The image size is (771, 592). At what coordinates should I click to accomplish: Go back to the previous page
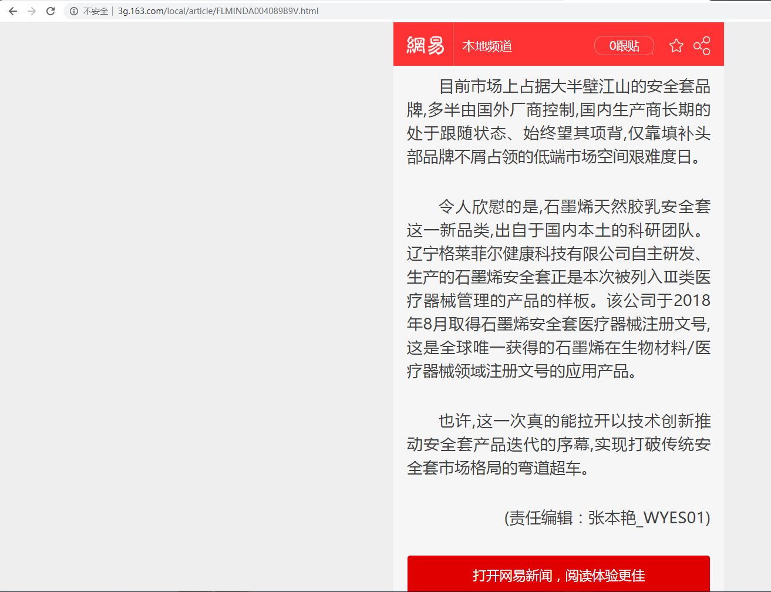[13, 11]
